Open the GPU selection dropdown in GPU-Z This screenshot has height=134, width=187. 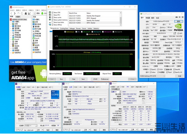coord(152,76)
